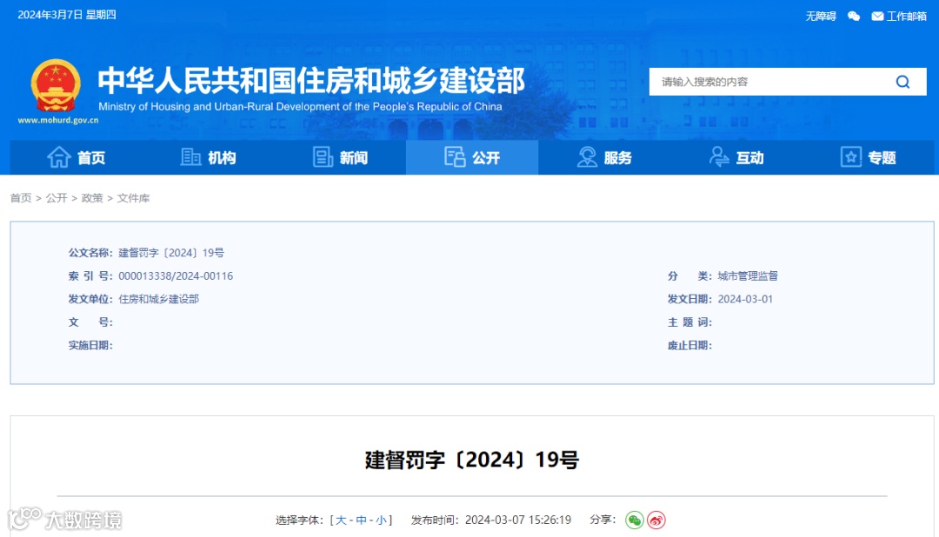Click the work mailbox envelope icon
Viewport: 939px width, 537px height.
(877, 17)
